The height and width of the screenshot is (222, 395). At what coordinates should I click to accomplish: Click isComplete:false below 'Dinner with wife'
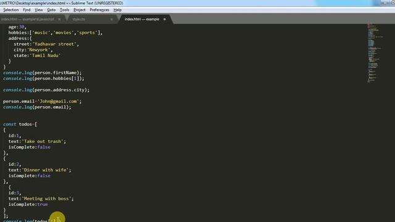[x=29, y=176]
